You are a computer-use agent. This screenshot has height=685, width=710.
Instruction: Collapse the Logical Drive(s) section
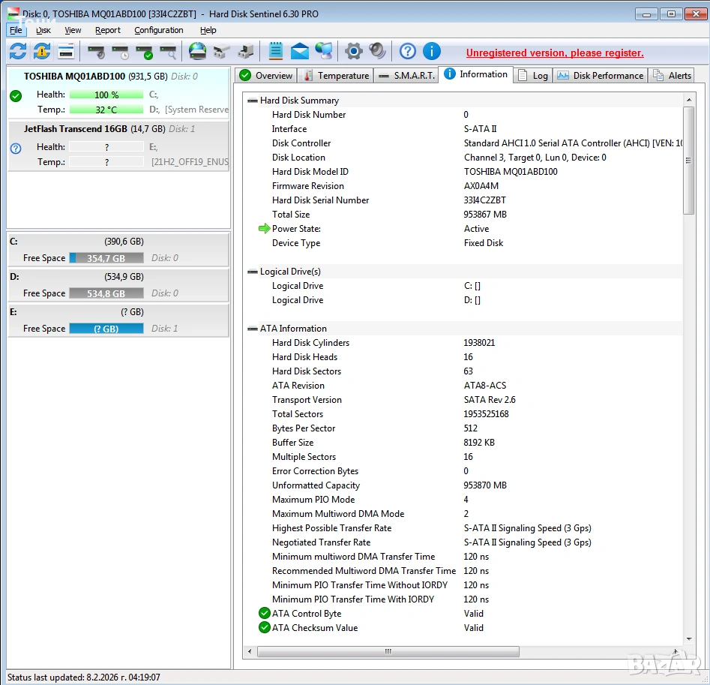253,272
